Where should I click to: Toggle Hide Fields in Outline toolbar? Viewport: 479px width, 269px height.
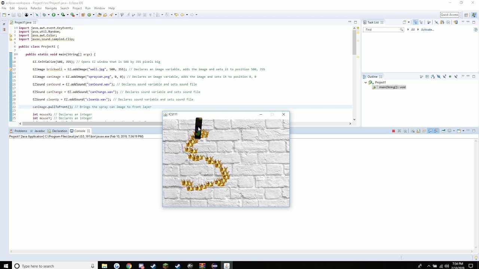(x=439, y=77)
